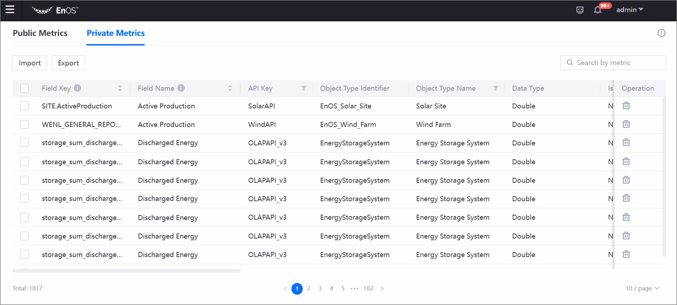Click the info icon beside Field Key
This screenshot has height=305, width=677.
point(77,88)
